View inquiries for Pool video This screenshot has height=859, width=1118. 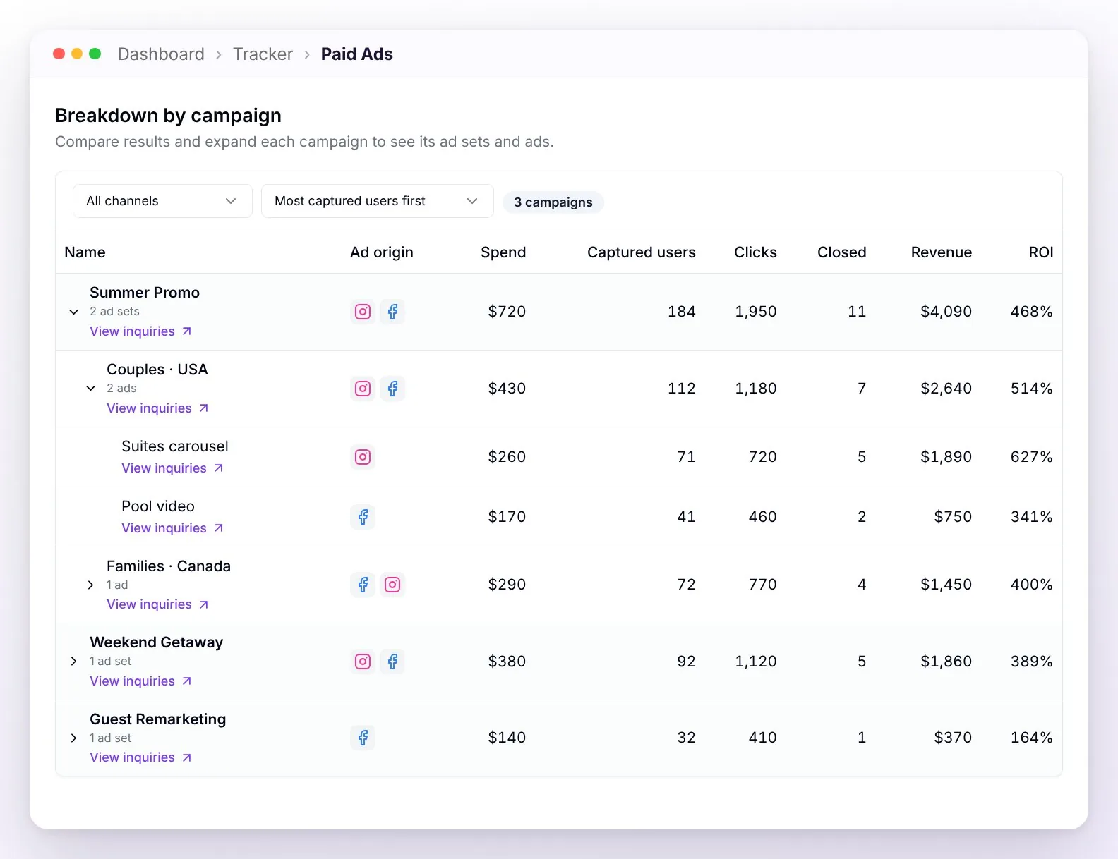(x=172, y=528)
